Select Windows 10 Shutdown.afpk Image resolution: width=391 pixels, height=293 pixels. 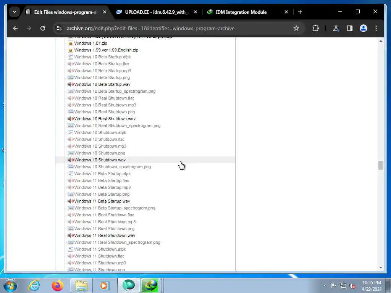pyautogui.click(x=100, y=132)
